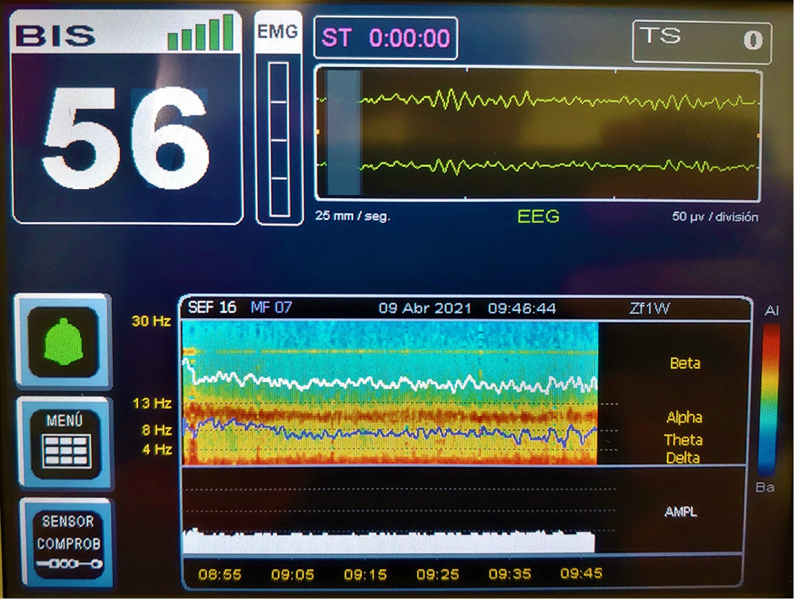Click the Zf1W label in spectrogram header
The image size is (794, 599).
point(649,308)
